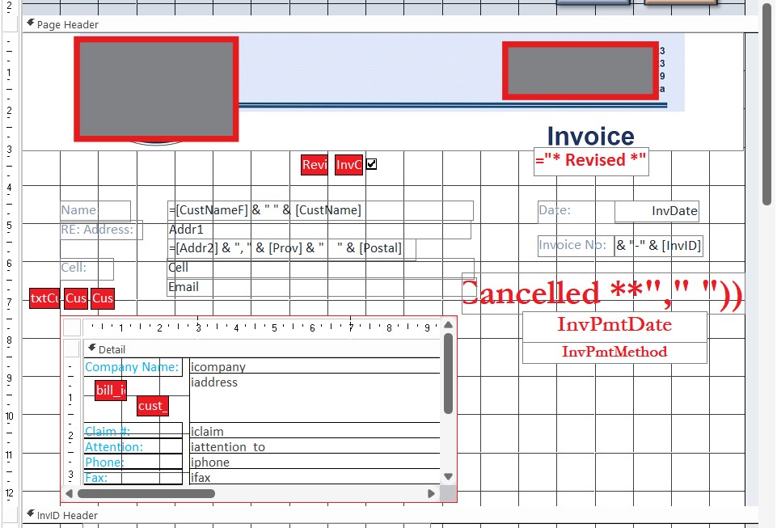Click the txtCu control in the header
Image resolution: width=777 pixels, height=528 pixels.
(44, 298)
